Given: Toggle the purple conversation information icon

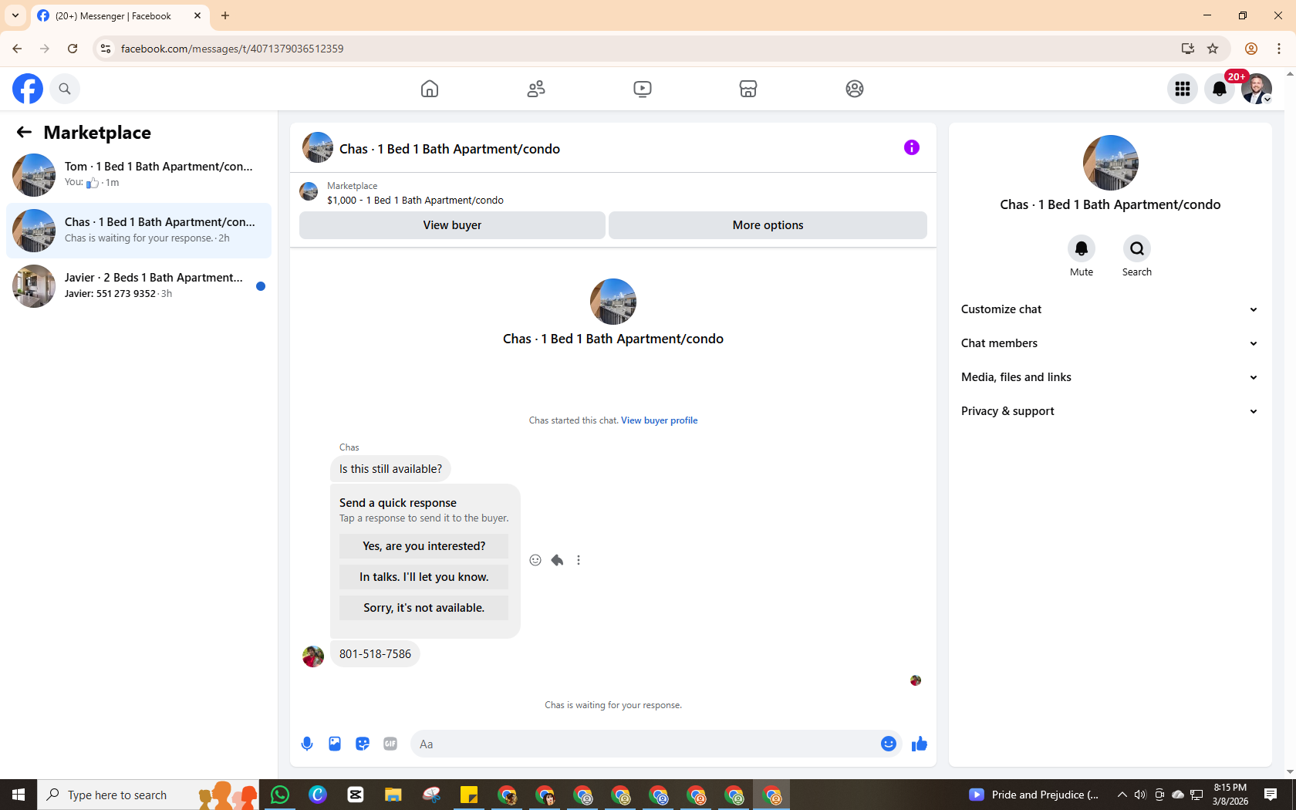Looking at the screenshot, I should pyautogui.click(x=912, y=147).
